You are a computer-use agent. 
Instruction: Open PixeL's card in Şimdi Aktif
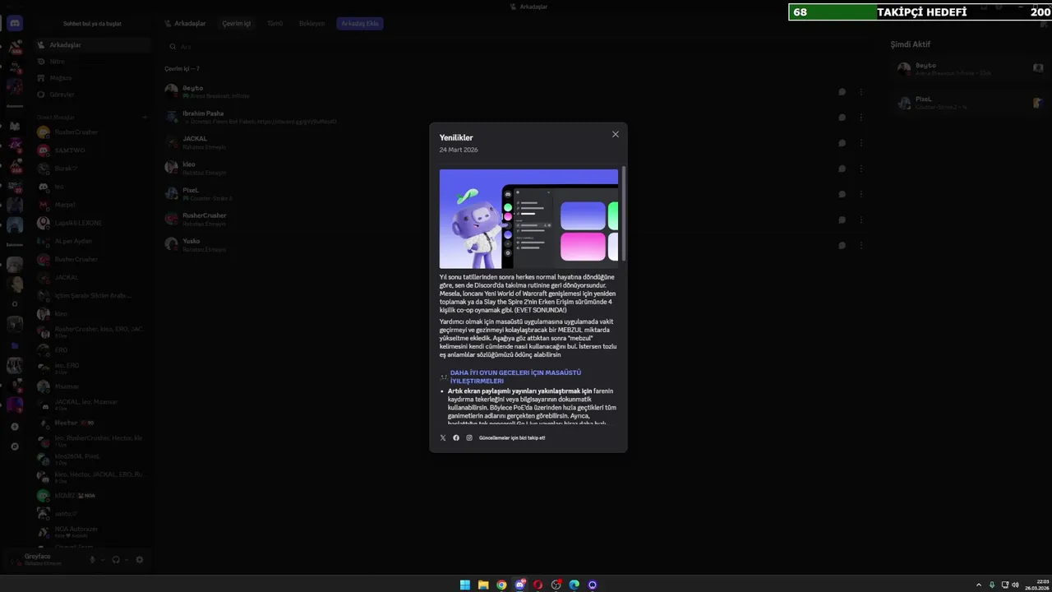coord(970,103)
